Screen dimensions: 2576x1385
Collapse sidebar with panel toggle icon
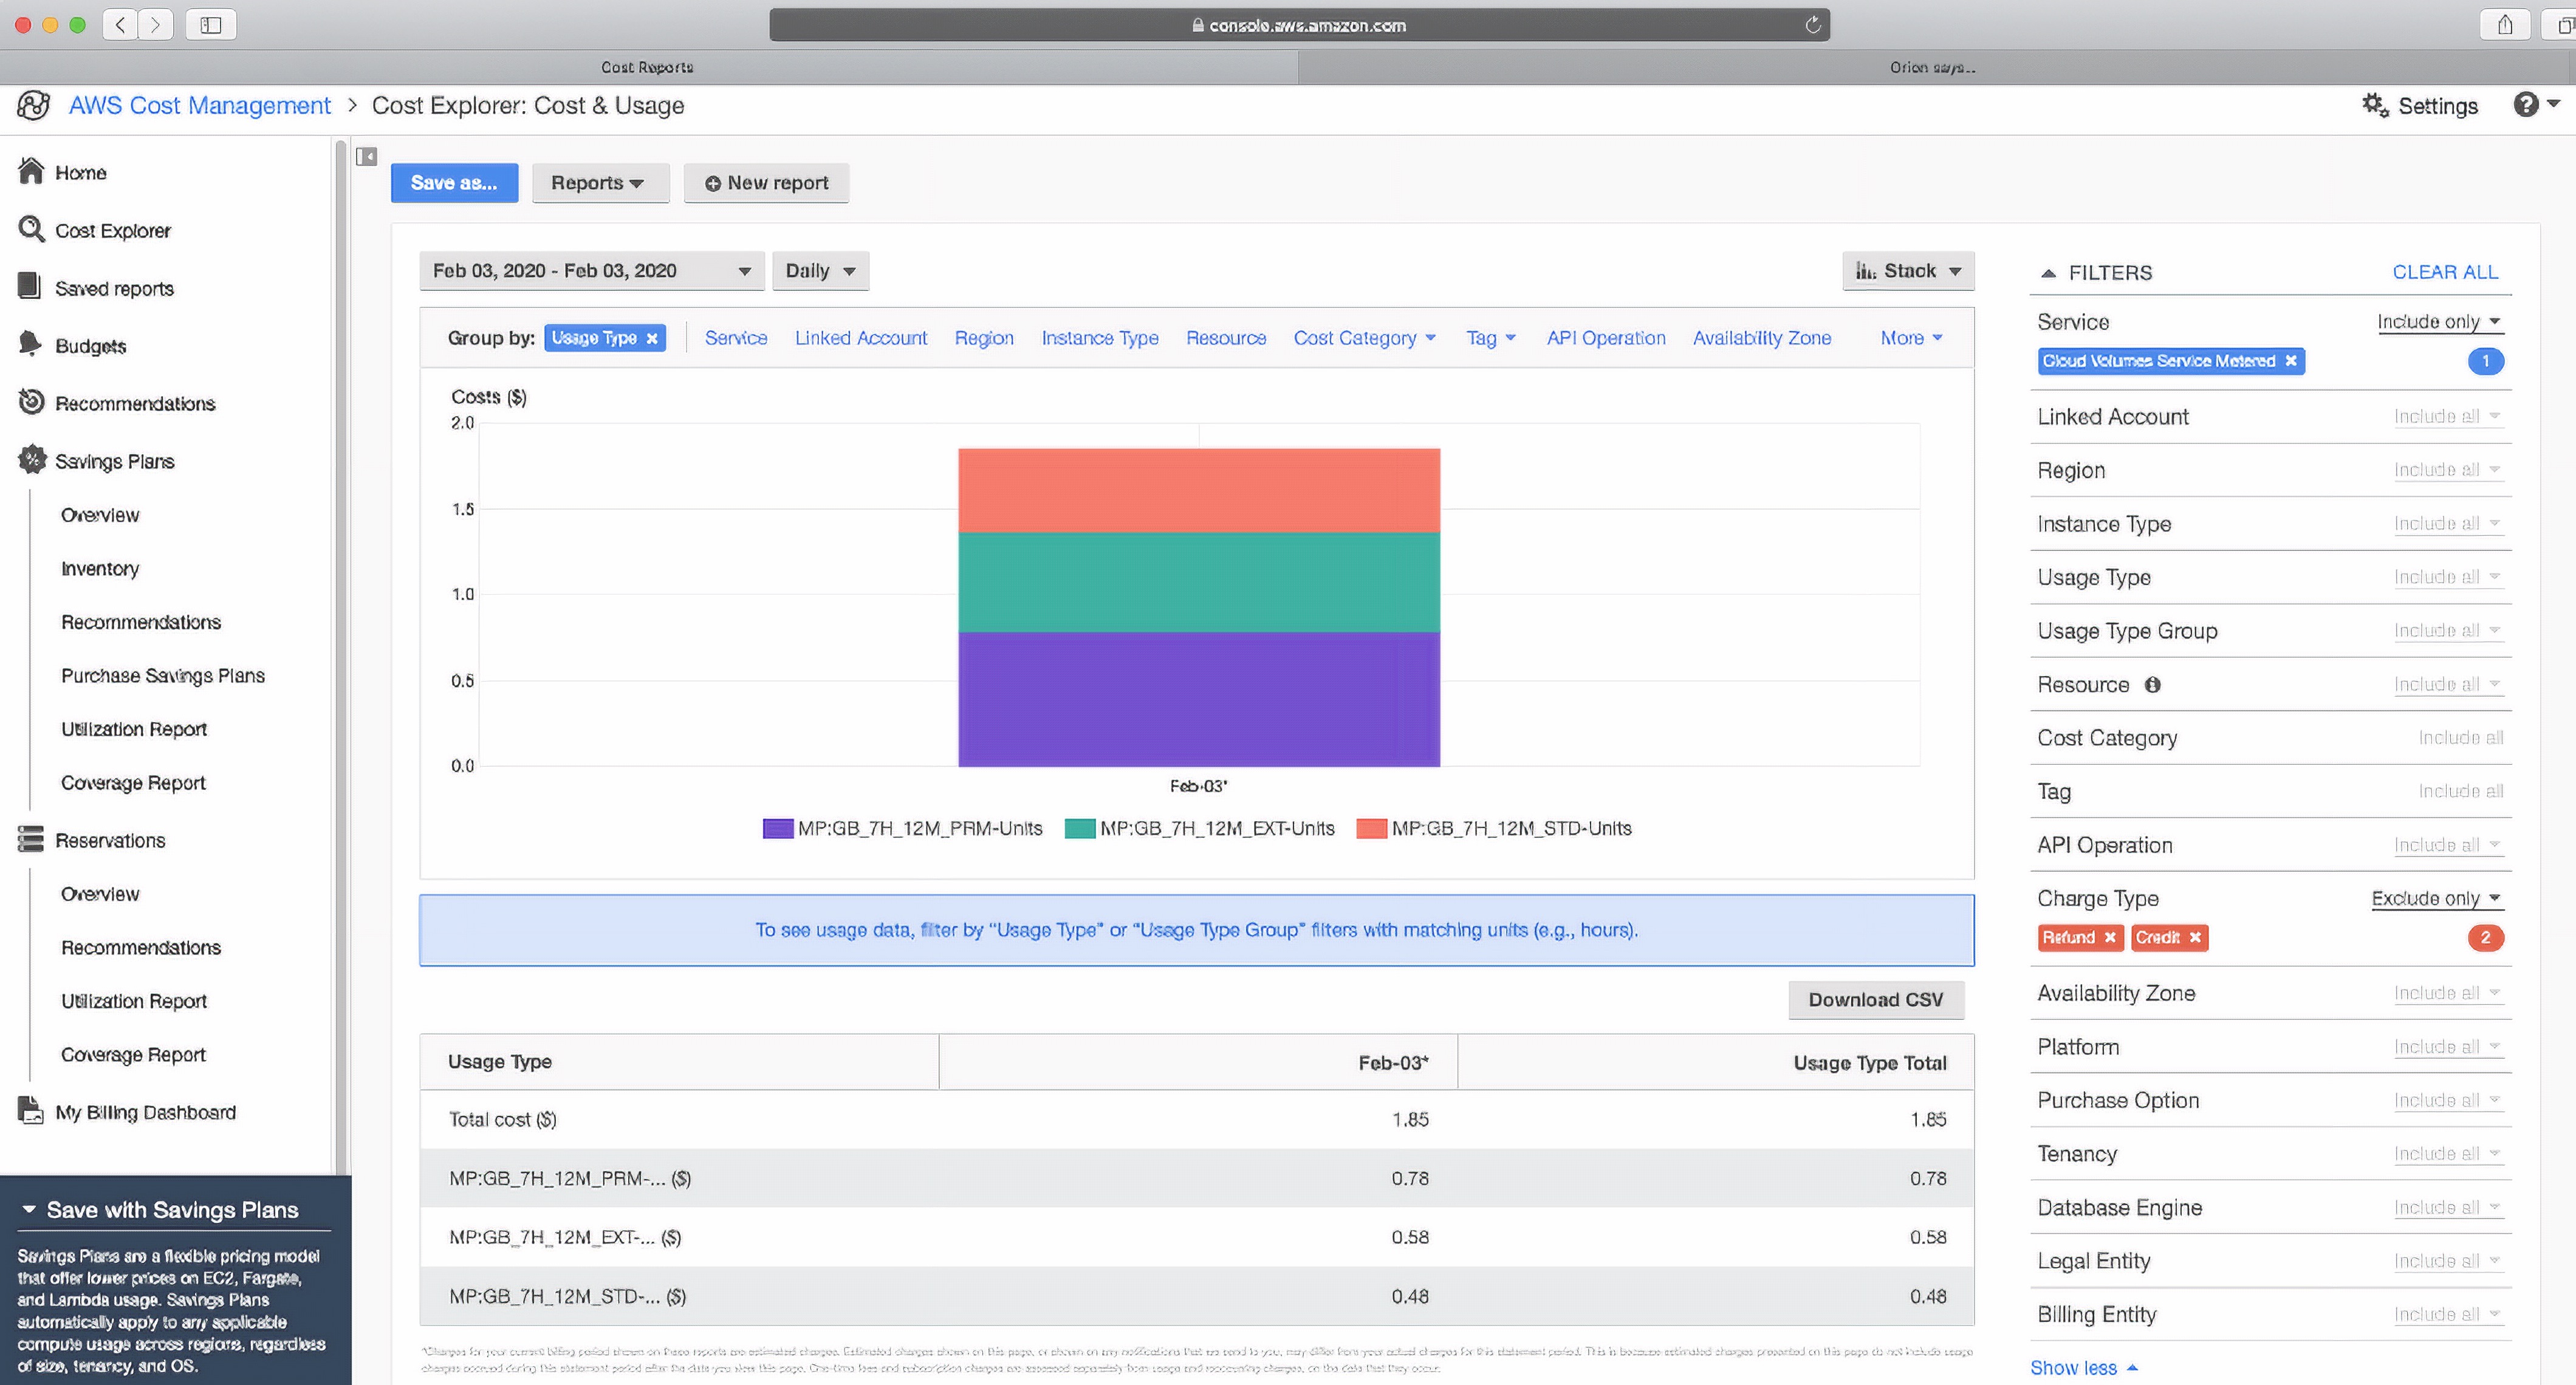pos(367,157)
